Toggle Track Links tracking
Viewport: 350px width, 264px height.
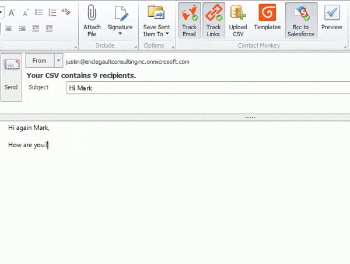213,21
